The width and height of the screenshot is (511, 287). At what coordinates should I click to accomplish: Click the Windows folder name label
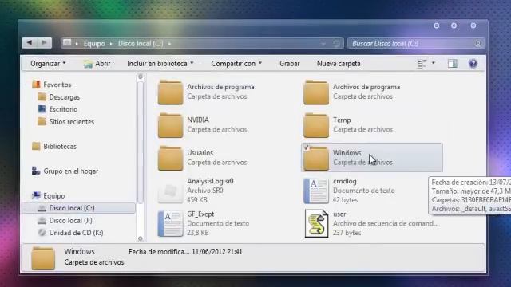click(x=347, y=152)
